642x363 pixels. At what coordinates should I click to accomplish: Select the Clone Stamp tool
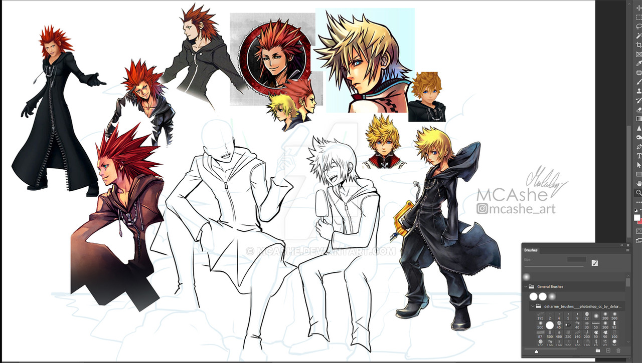point(638,91)
